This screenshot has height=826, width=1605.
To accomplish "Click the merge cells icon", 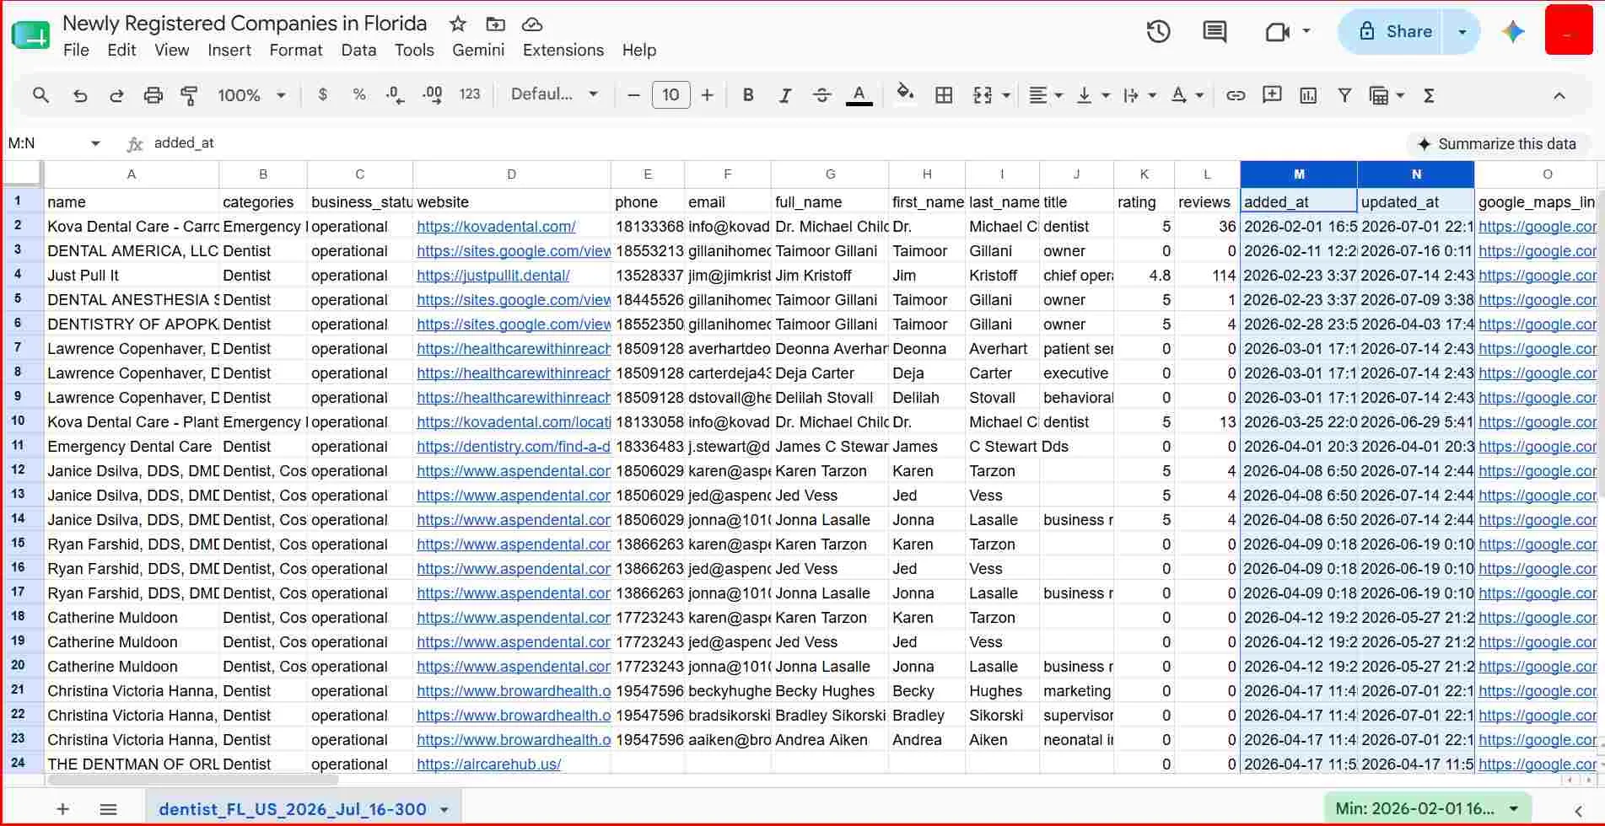I will click(983, 95).
